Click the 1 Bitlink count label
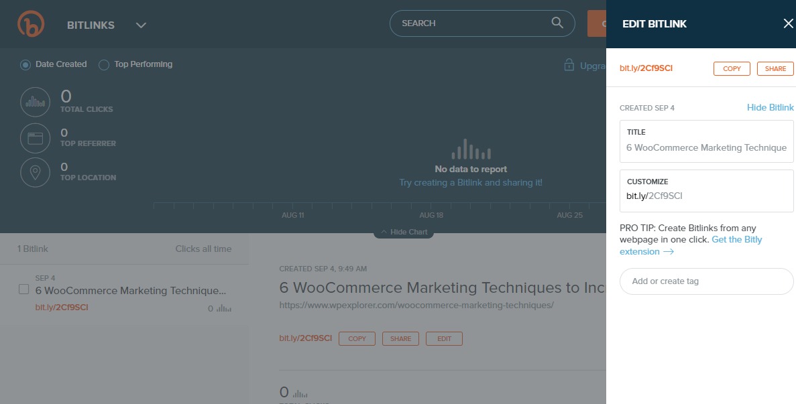This screenshot has width=796, height=404. (x=32, y=249)
